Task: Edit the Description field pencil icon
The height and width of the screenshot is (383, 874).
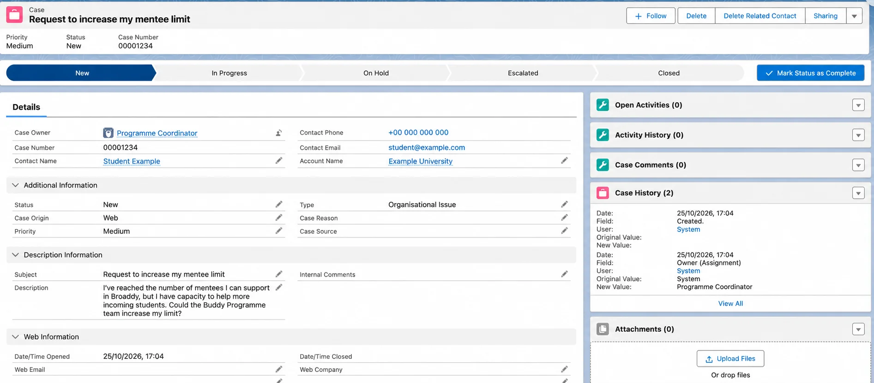Action: pos(279,287)
